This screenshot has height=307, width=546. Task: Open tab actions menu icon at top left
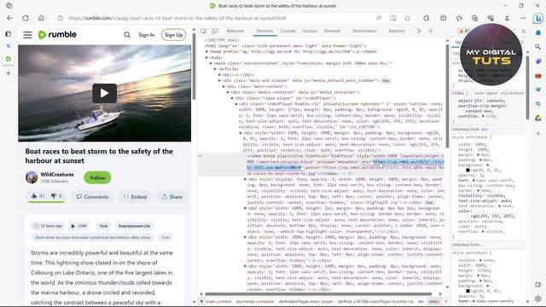(9, 6)
